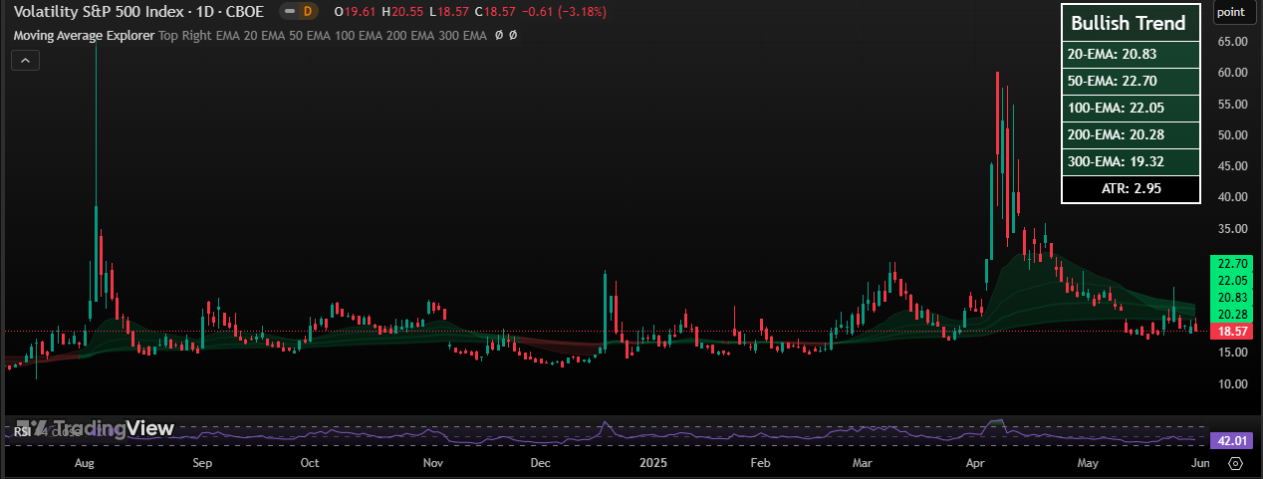Viewport: 1263px width, 479px height.
Task: Click the 50-EMA: 22.70 table row
Action: pos(1131,81)
